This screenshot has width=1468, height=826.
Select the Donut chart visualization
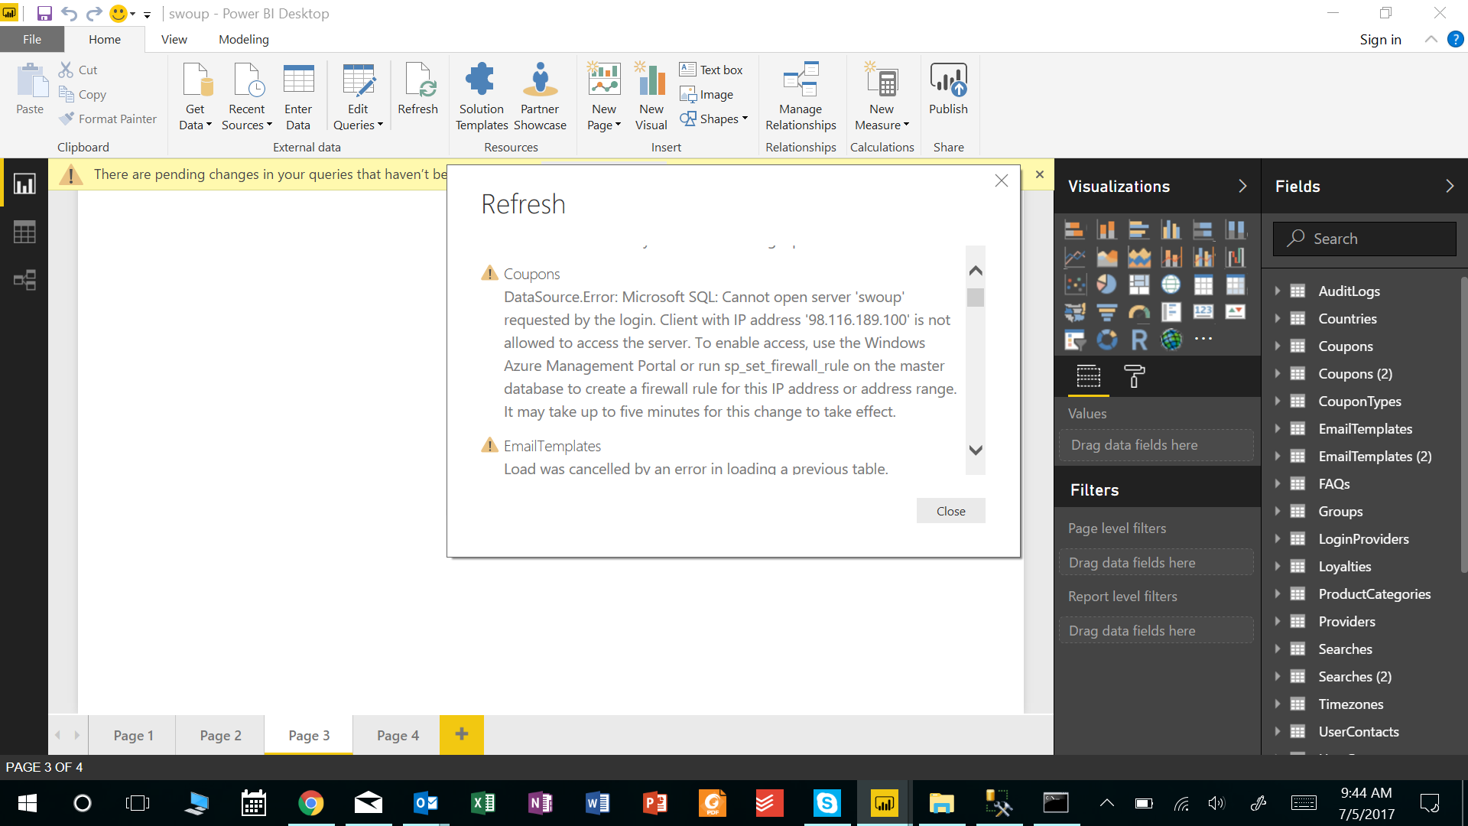pos(1106,340)
